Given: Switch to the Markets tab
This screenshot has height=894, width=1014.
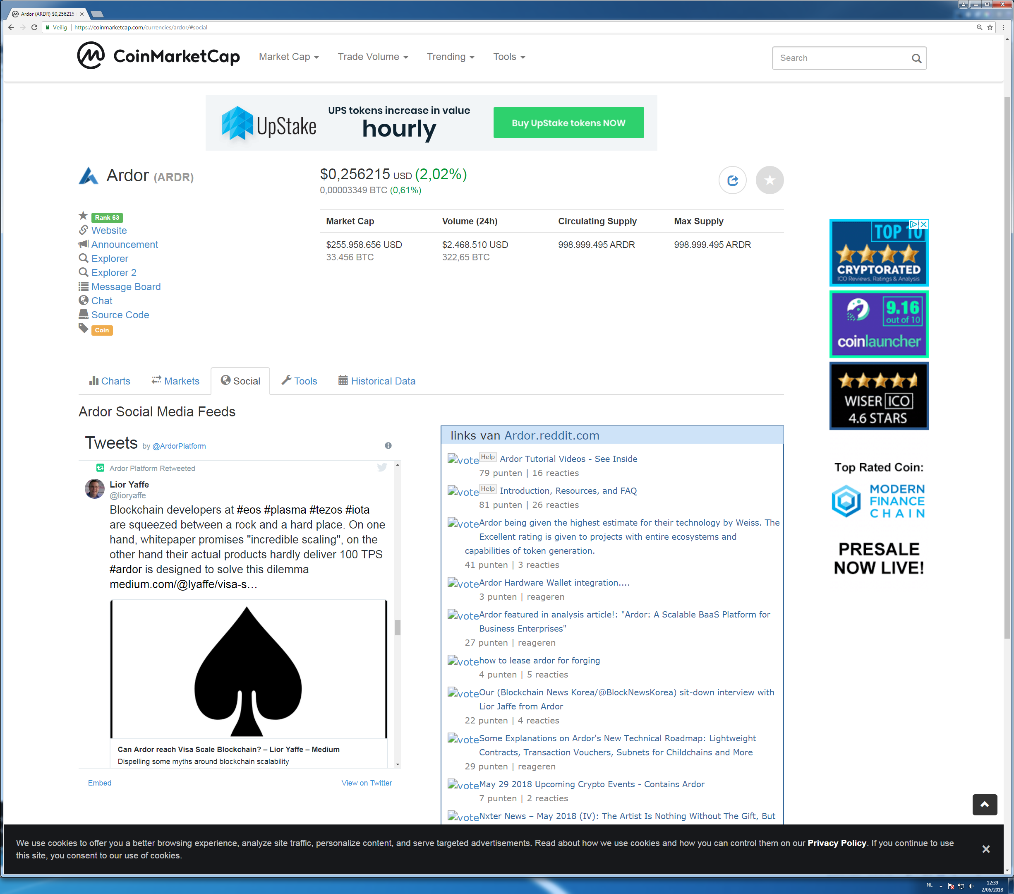Looking at the screenshot, I should pyautogui.click(x=175, y=381).
